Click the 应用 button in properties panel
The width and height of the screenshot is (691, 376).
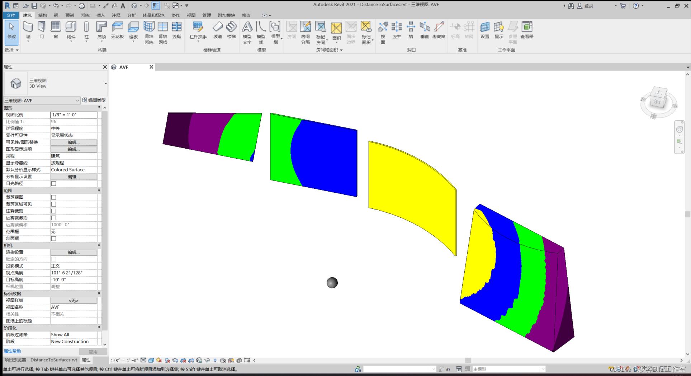(93, 351)
